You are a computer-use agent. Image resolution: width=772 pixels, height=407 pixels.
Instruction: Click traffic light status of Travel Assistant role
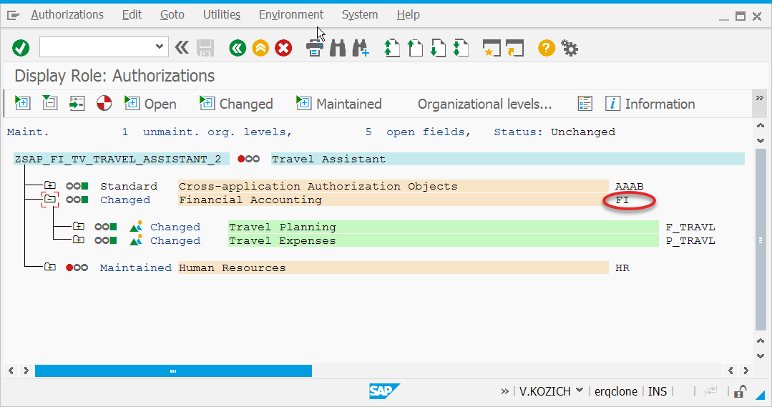click(x=249, y=159)
